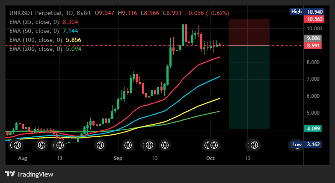Select the EMA (25, close, 0) legend label
335x183 pixels.
click(34, 22)
